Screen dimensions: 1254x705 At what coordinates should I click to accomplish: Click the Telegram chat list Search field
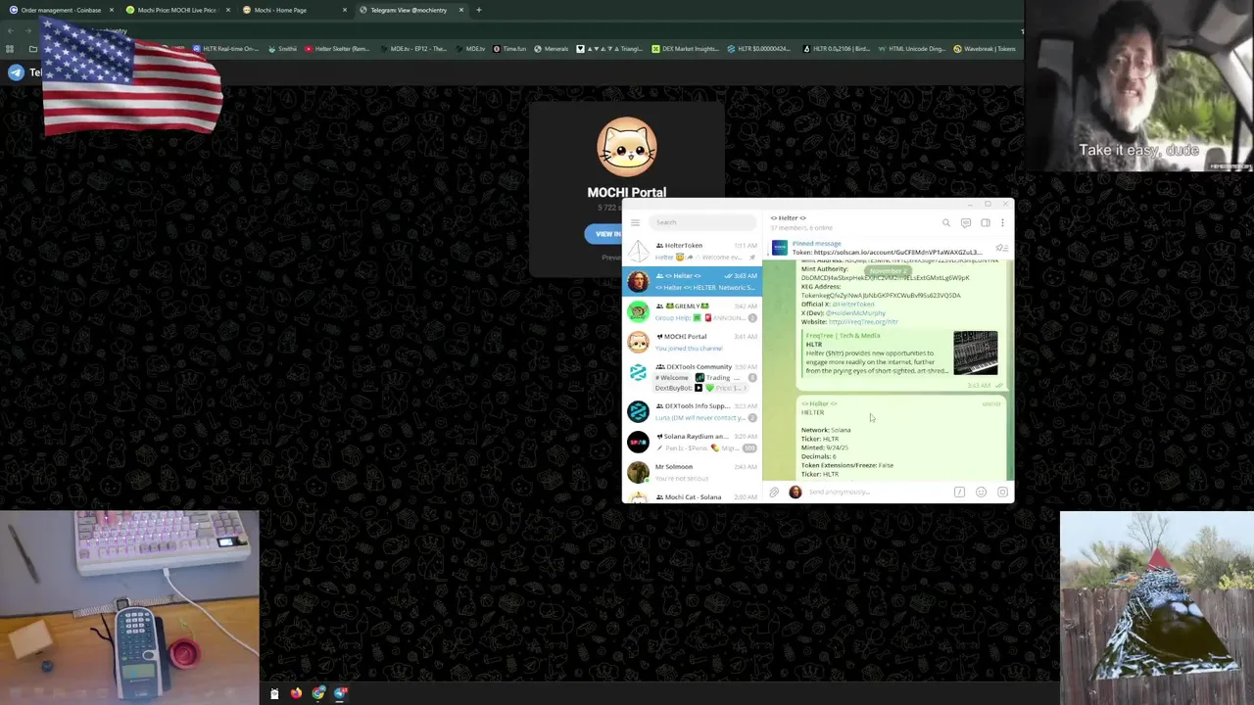tap(701, 222)
